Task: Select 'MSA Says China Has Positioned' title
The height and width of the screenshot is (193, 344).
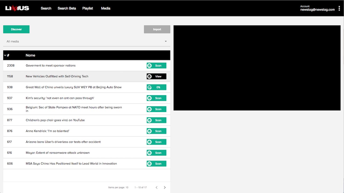Action: click(x=71, y=164)
